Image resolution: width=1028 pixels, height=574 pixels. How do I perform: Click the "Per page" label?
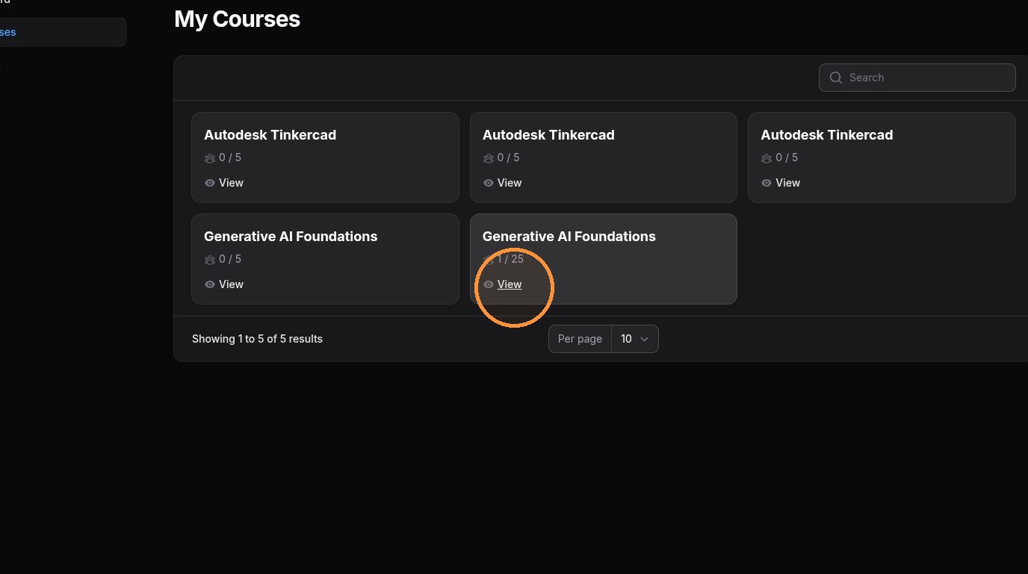580,339
